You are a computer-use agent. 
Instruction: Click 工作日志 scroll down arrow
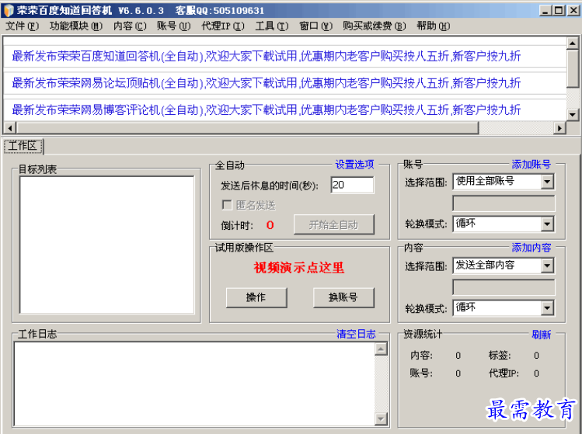tap(381, 418)
